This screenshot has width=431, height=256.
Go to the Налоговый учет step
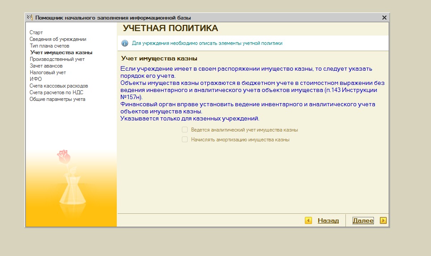(48, 72)
